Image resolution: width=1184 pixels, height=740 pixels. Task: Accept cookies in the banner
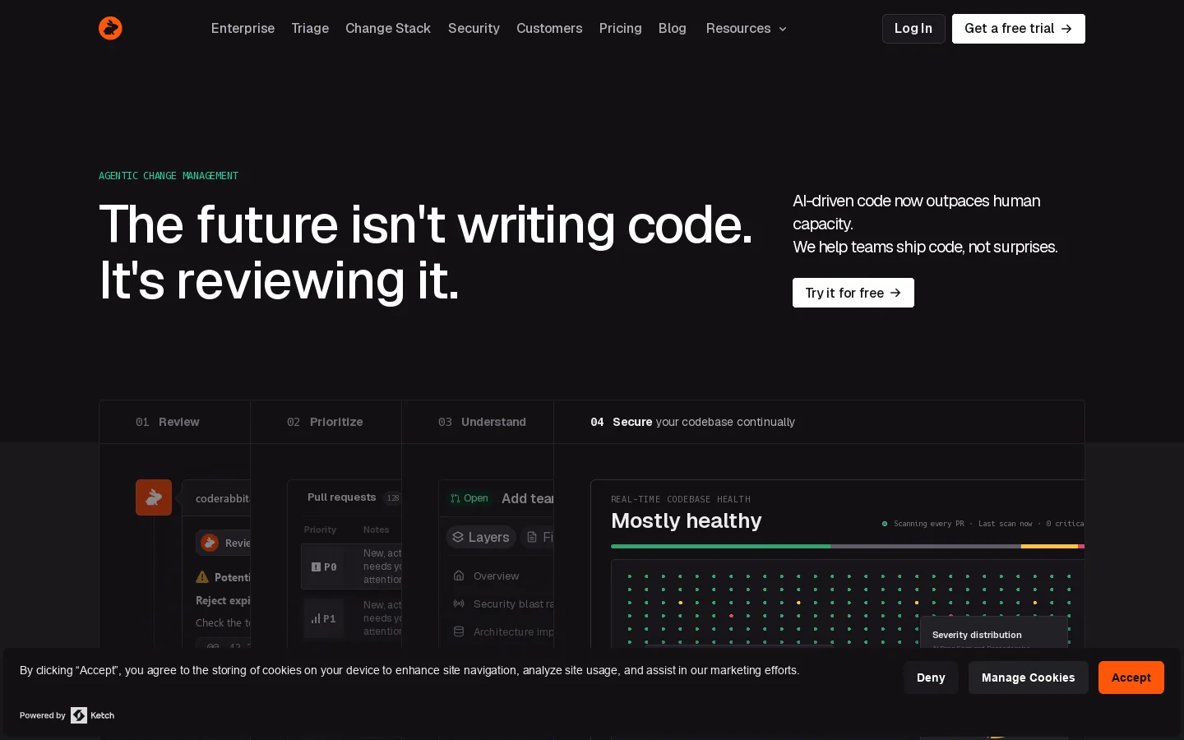pos(1131,678)
